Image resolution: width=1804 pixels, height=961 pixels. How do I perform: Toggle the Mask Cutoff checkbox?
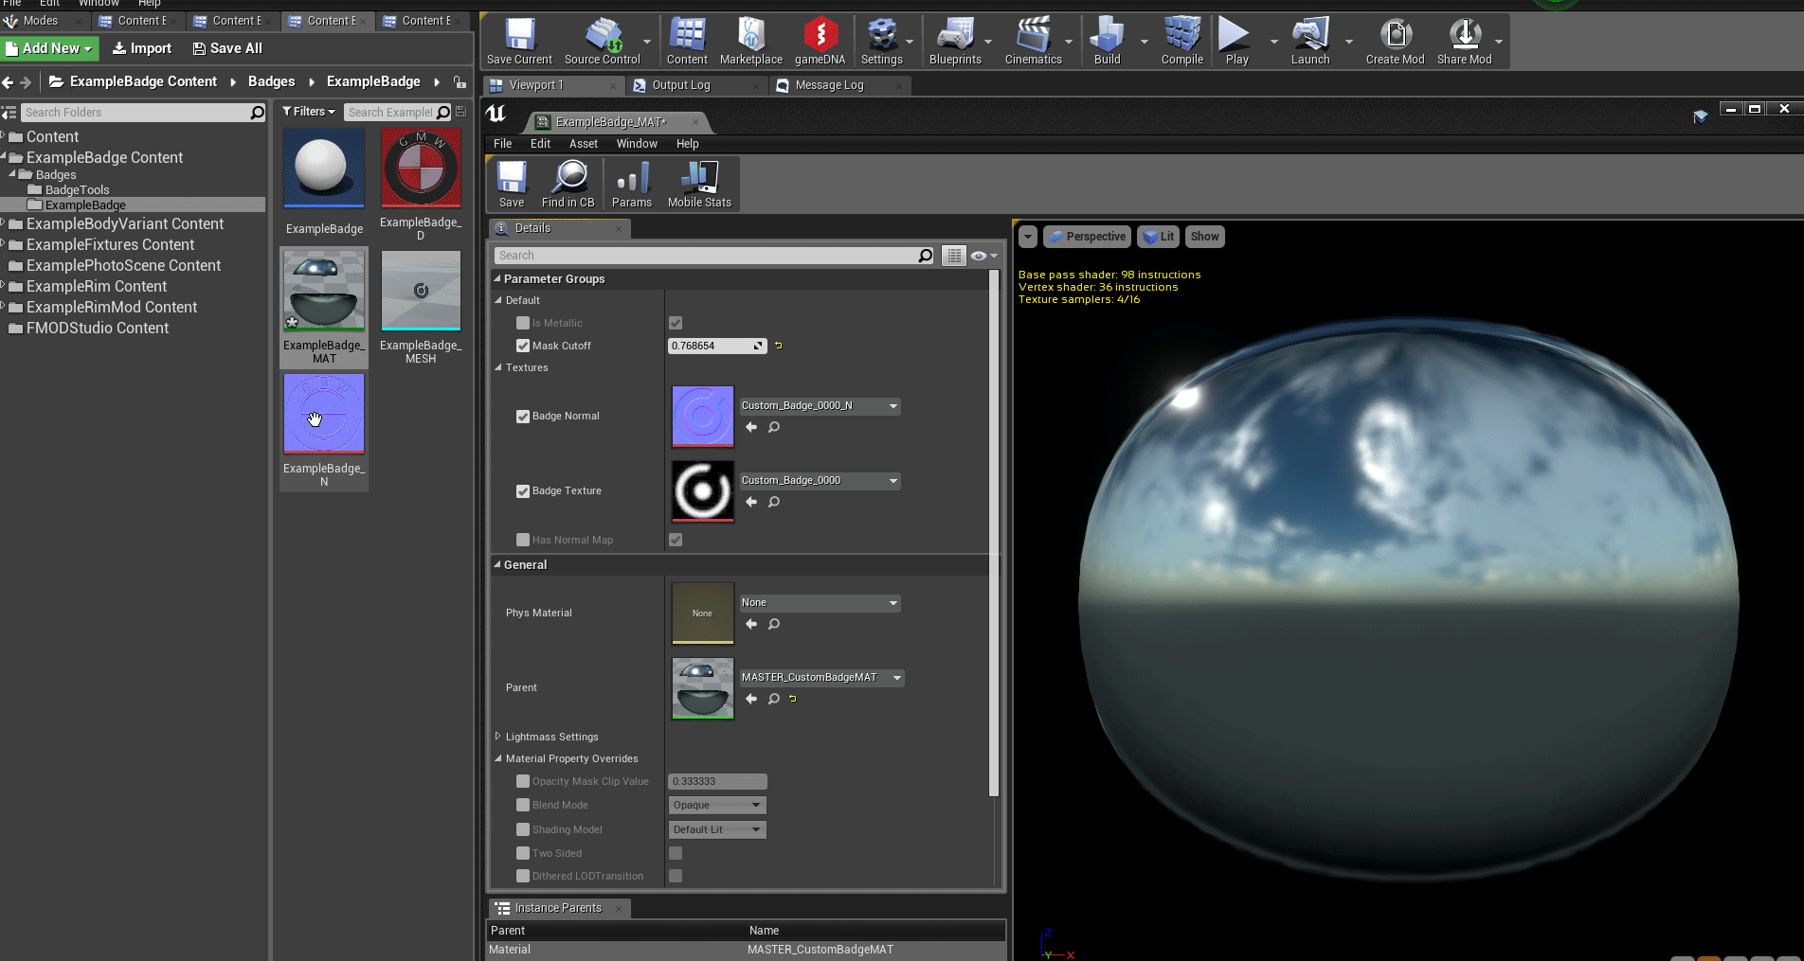point(523,347)
